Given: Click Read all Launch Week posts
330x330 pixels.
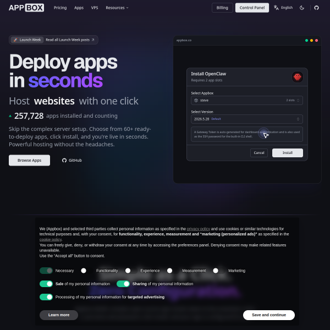Looking at the screenshot, I should click(x=68, y=40).
